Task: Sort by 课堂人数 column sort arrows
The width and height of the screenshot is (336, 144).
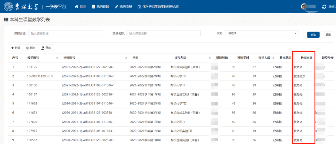Action: click(x=273, y=58)
